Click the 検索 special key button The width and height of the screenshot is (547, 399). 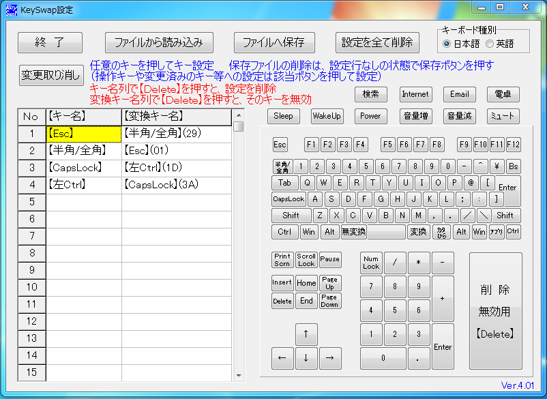[x=371, y=94]
